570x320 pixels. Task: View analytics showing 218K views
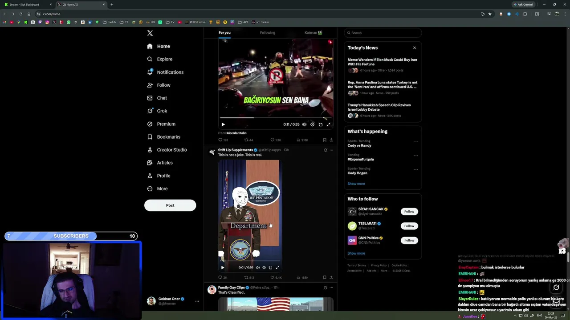click(x=302, y=140)
